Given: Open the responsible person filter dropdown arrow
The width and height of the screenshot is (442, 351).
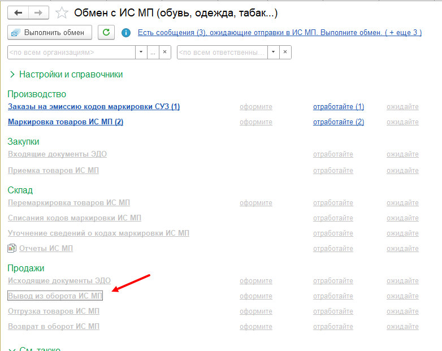Looking at the screenshot, I should (x=274, y=53).
